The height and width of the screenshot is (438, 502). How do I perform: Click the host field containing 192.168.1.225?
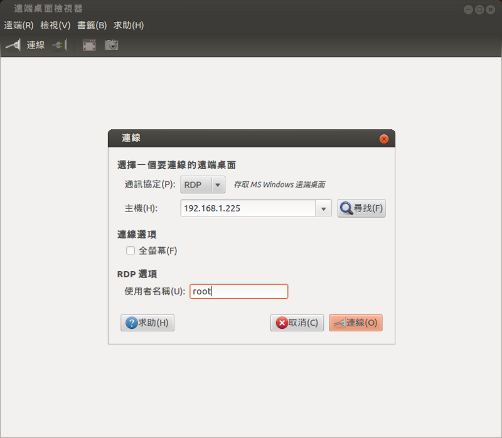[x=248, y=208]
